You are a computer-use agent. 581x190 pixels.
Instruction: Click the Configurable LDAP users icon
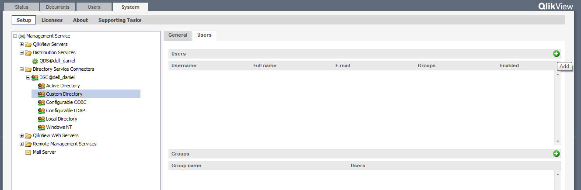pos(42,111)
